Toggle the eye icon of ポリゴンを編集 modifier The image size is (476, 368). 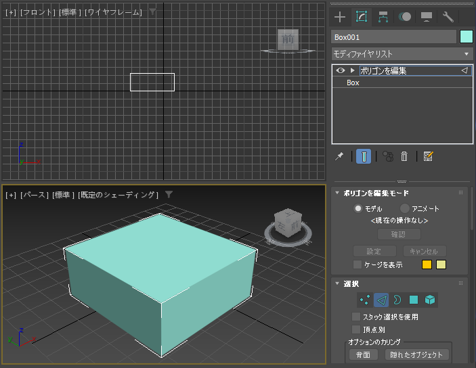341,70
